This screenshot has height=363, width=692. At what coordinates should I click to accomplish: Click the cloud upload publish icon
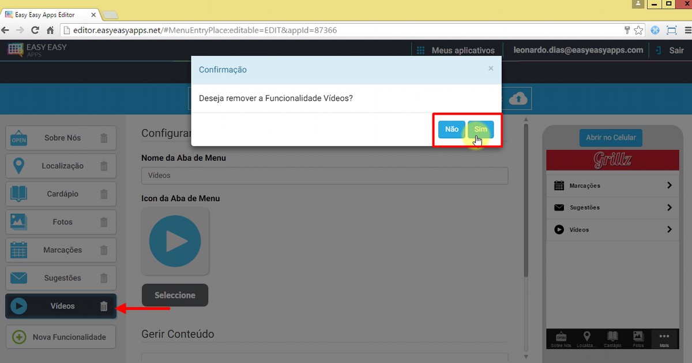click(519, 99)
